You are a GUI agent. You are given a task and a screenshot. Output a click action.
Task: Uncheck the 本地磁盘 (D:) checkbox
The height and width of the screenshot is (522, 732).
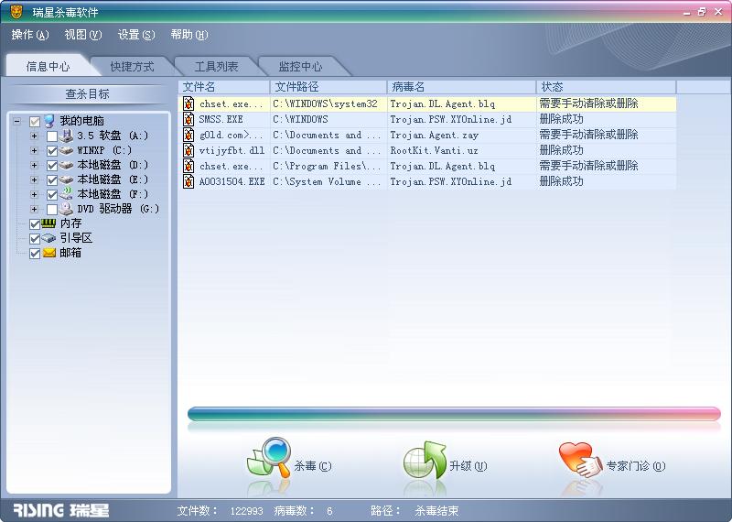(x=52, y=166)
